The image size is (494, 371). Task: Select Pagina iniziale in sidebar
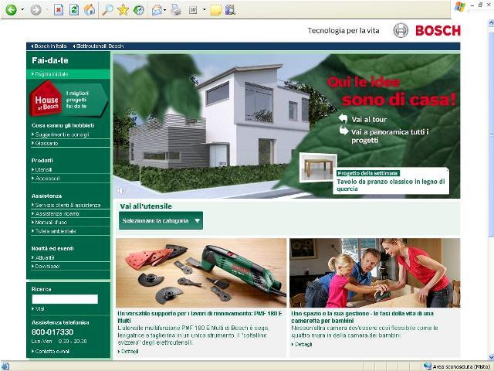69,74
